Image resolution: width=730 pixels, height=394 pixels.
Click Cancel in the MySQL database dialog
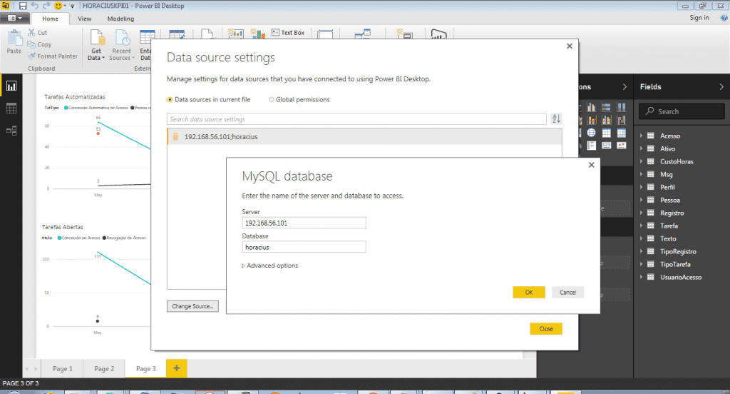click(567, 293)
